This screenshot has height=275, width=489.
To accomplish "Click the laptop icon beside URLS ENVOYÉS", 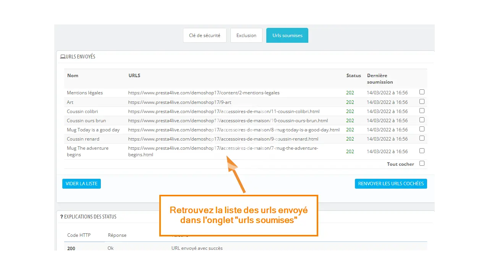I will click(x=63, y=57).
